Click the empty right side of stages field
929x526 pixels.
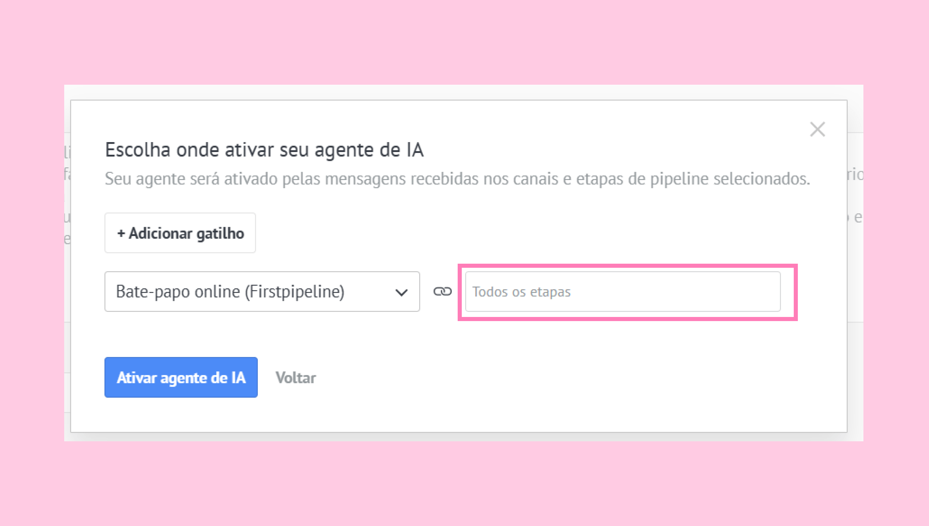704,292
